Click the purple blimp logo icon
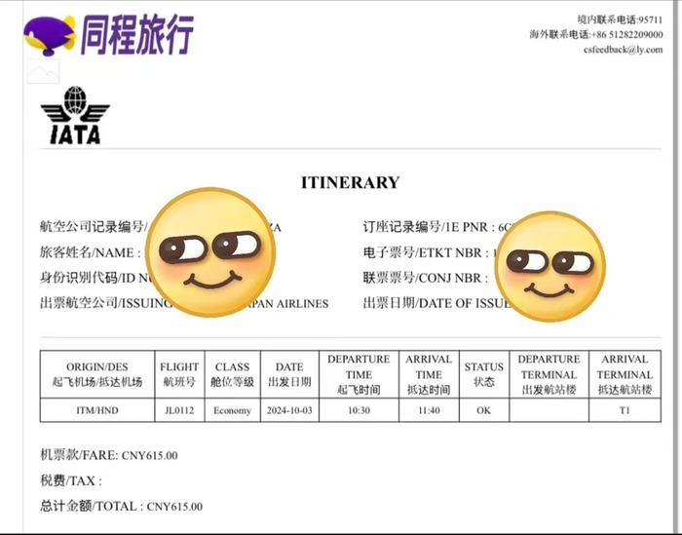 49,35
